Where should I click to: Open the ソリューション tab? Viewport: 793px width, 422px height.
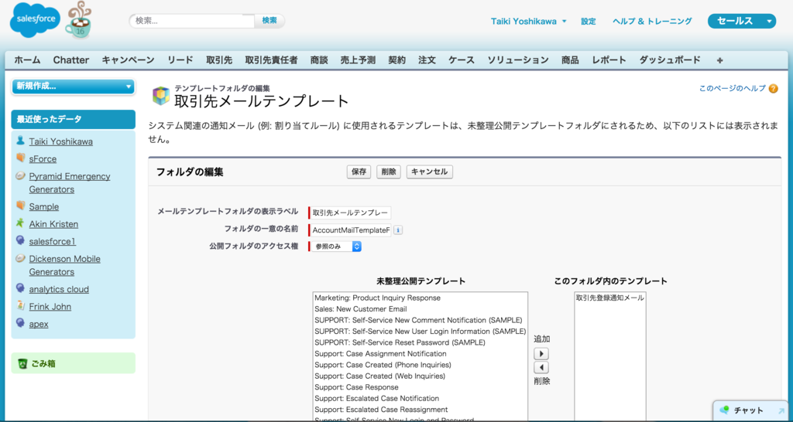coord(518,60)
